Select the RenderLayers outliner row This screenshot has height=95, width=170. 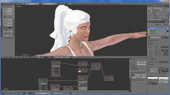tap(155, 10)
